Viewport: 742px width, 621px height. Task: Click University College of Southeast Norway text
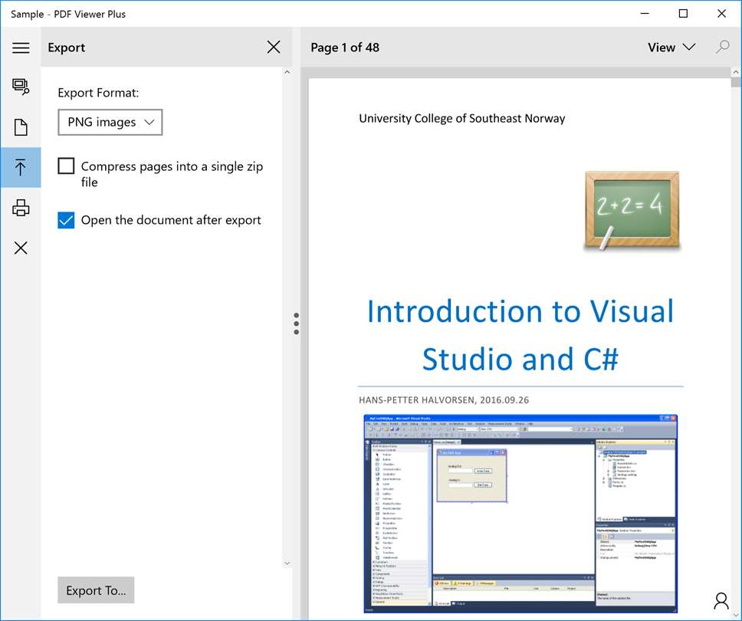pos(462,118)
